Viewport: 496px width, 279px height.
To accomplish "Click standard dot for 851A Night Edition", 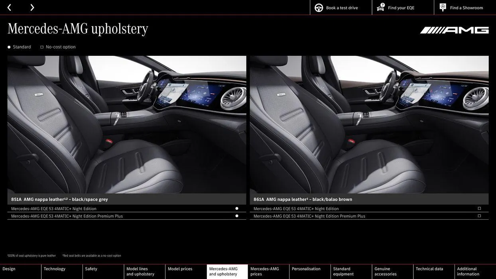I will (237, 208).
